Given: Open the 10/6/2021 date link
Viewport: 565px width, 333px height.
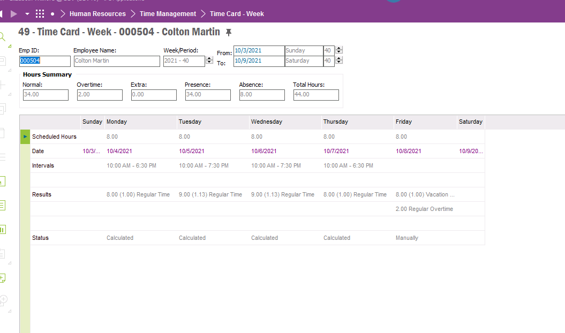Looking at the screenshot, I should pos(264,152).
